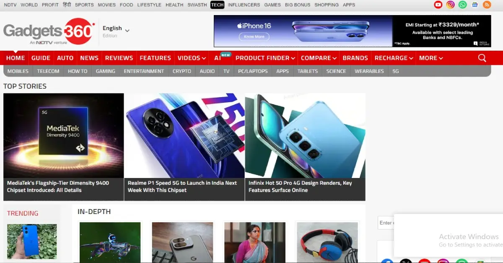The image size is (503, 263).
Task: Select TABLETS in the sub-navigation
Action: click(308, 71)
